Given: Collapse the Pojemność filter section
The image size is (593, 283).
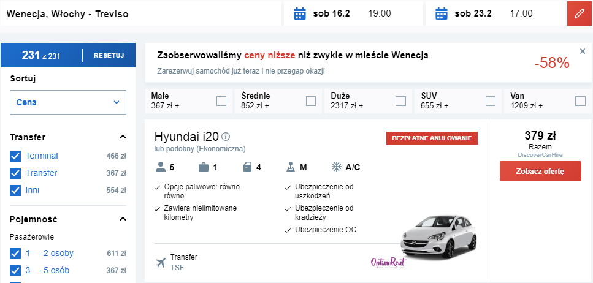Looking at the screenshot, I should pos(123,219).
